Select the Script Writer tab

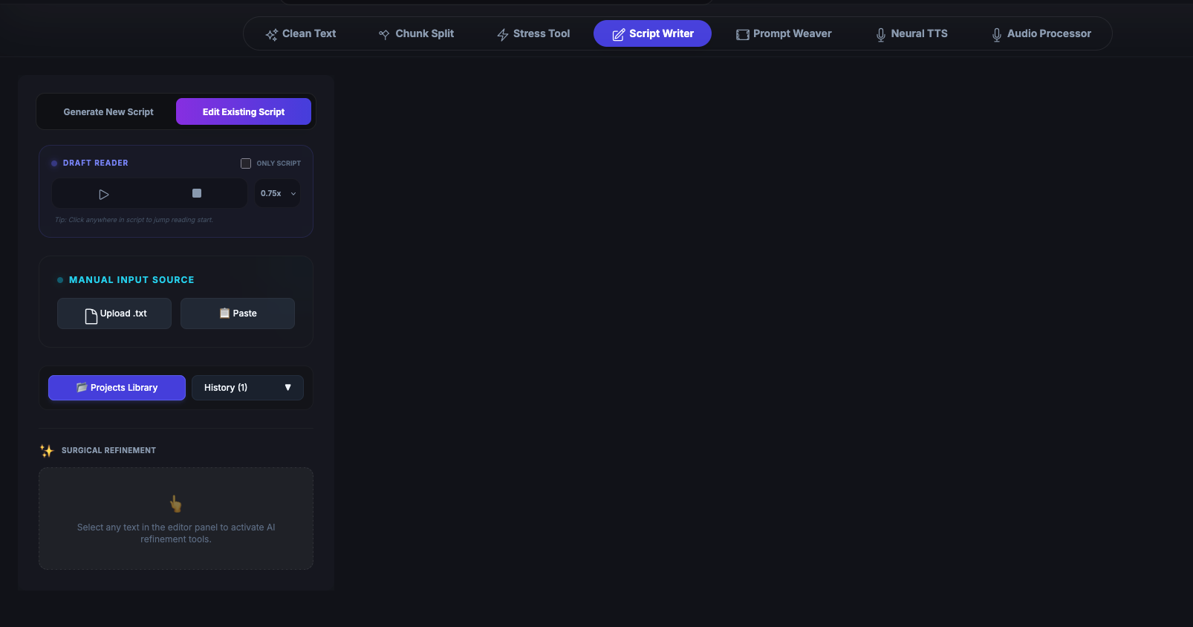[652, 33]
